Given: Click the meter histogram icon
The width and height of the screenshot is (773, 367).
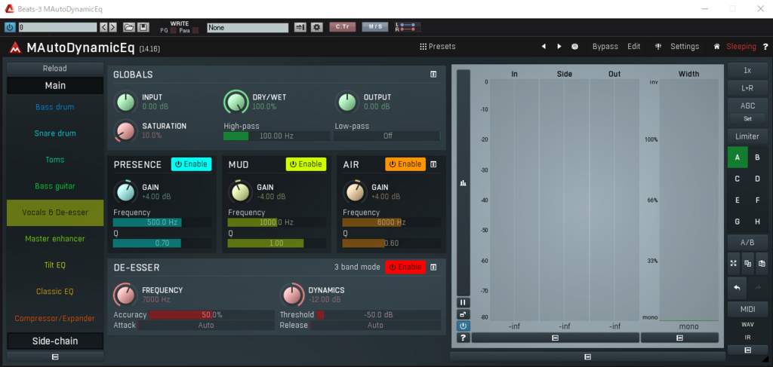Looking at the screenshot, I should [463, 182].
